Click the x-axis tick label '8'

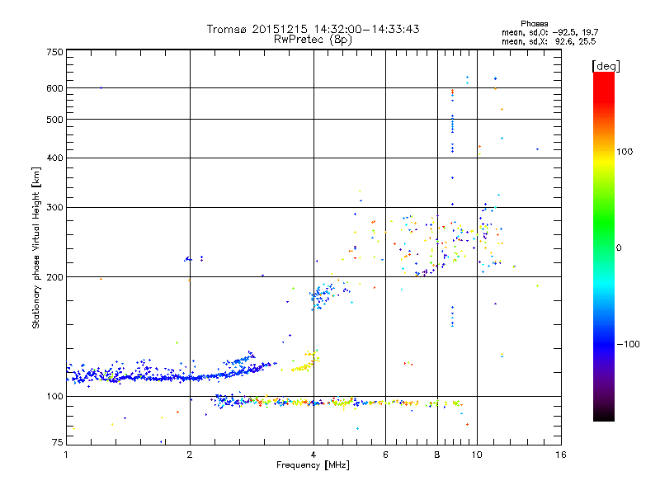(437, 455)
